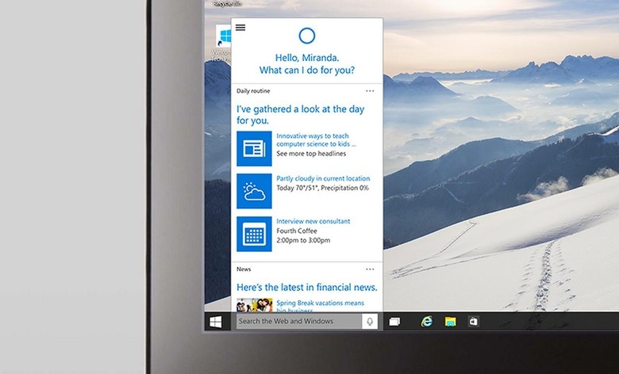Open the Cortana hamburger menu
Screen dimensions: 619x374
(240, 28)
